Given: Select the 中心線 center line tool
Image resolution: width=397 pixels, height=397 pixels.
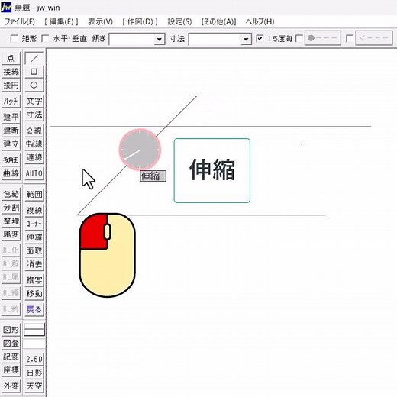Looking at the screenshot, I should pos(34,144).
